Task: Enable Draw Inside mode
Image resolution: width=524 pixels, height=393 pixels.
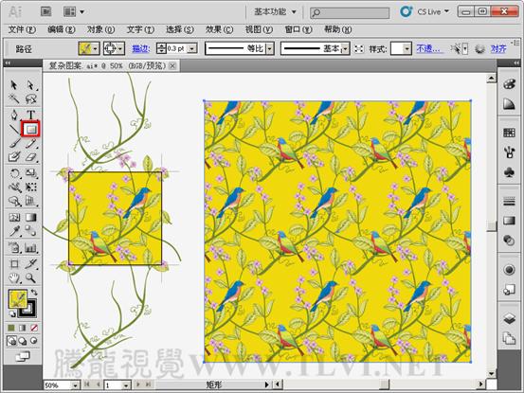Action: click(34, 341)
